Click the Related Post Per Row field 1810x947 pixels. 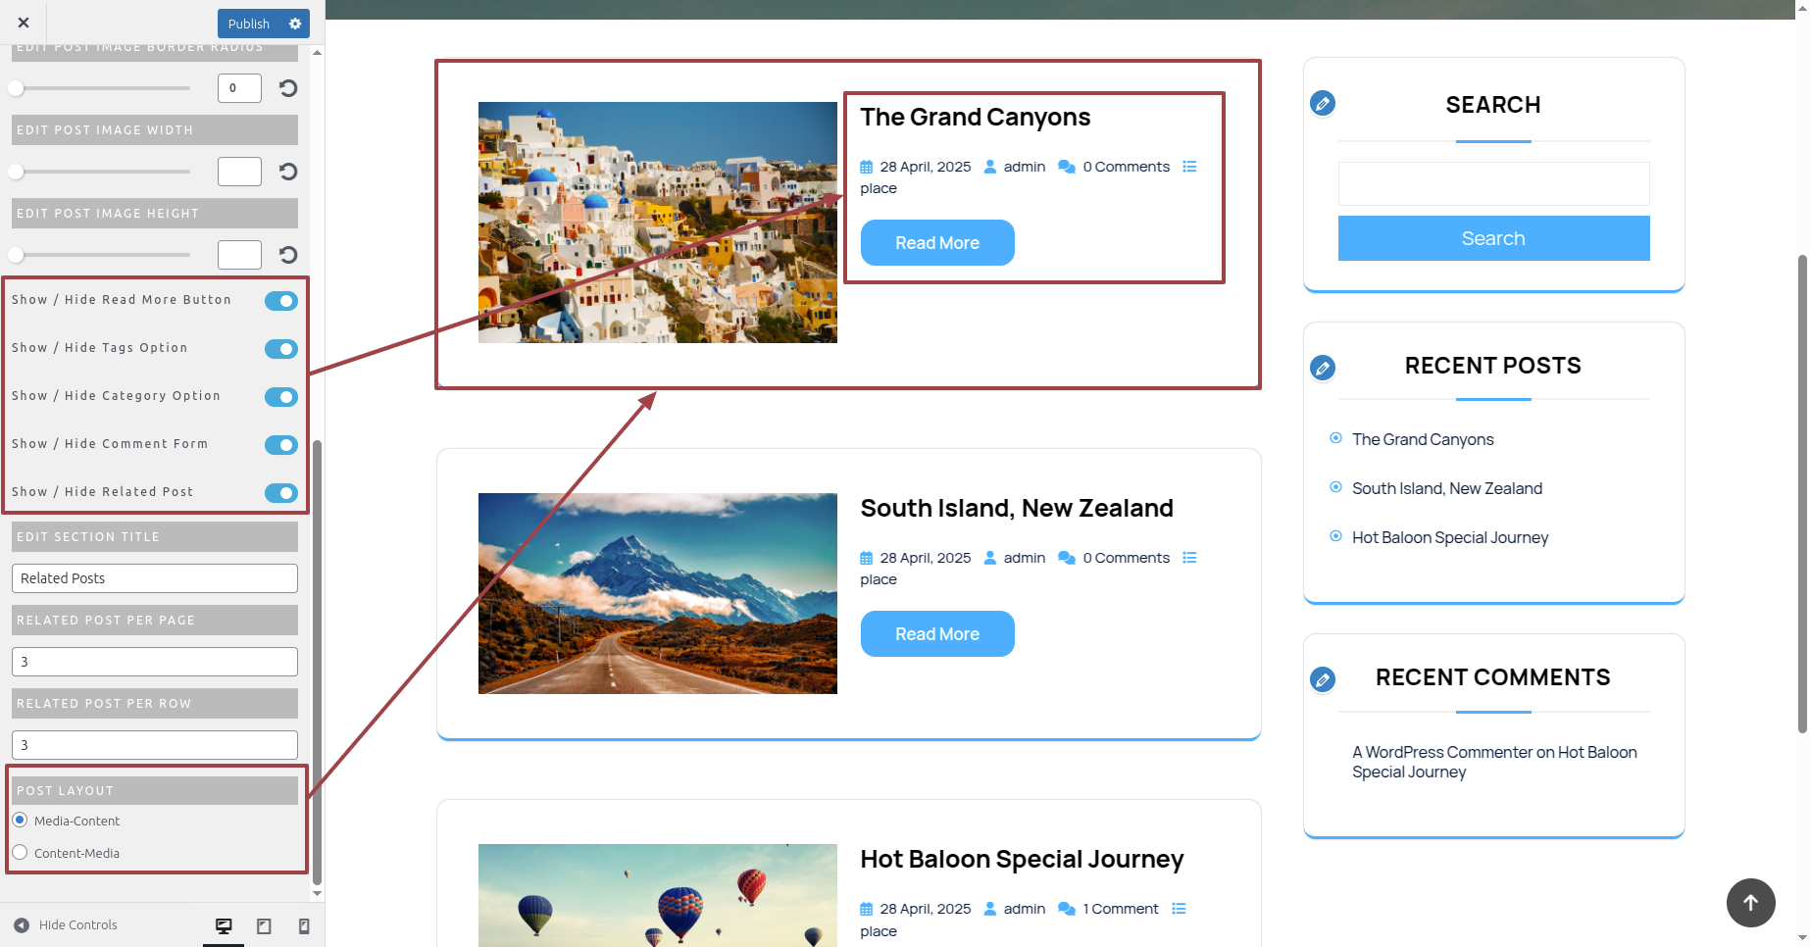[155, 745]
